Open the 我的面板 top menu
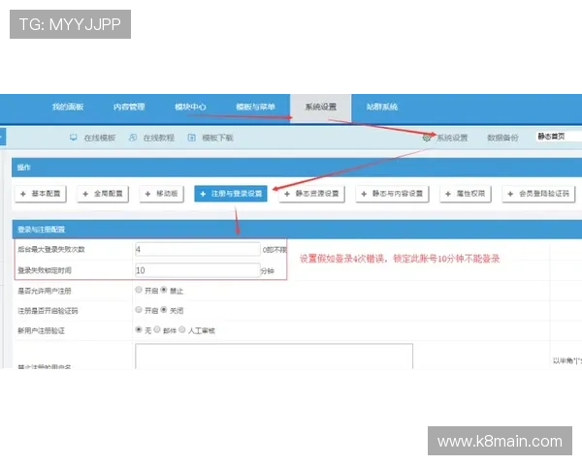582x465 pixels. pos(68,107)
